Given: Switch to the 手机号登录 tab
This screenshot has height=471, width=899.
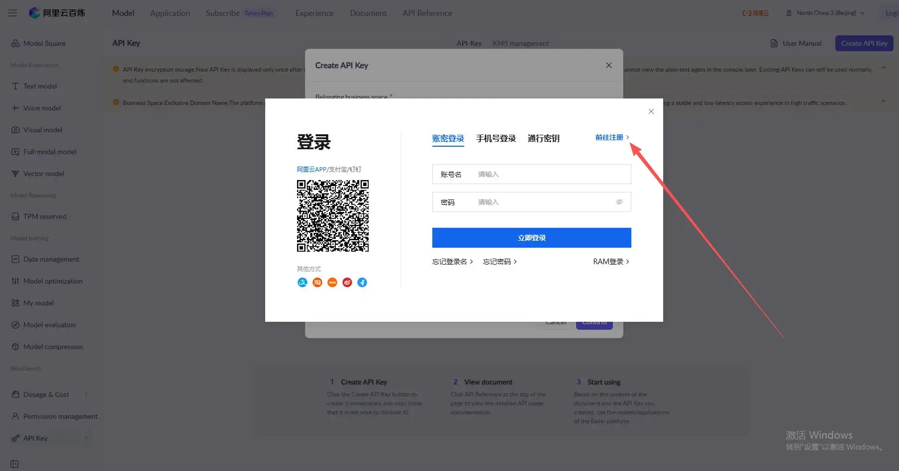Looking at the screenshot, I should point(496,138).
